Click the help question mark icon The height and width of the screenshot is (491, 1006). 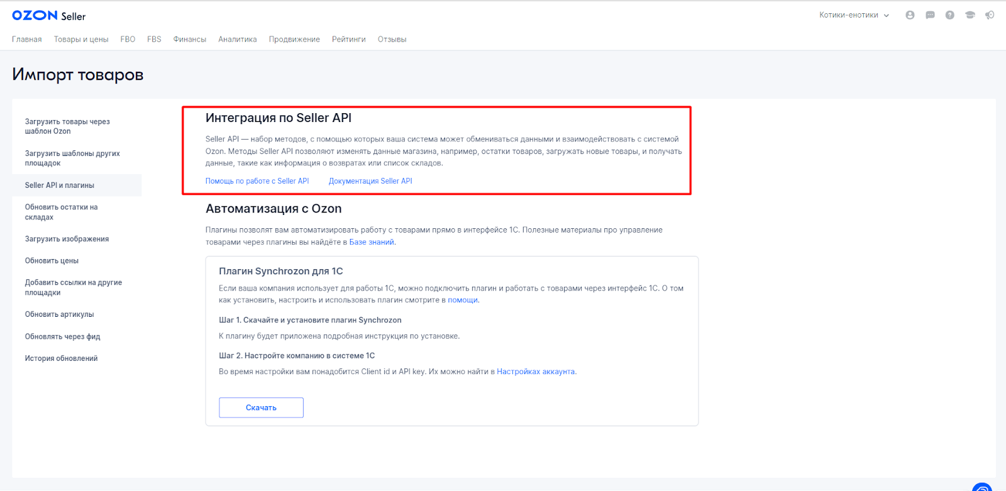click(949, 15)
